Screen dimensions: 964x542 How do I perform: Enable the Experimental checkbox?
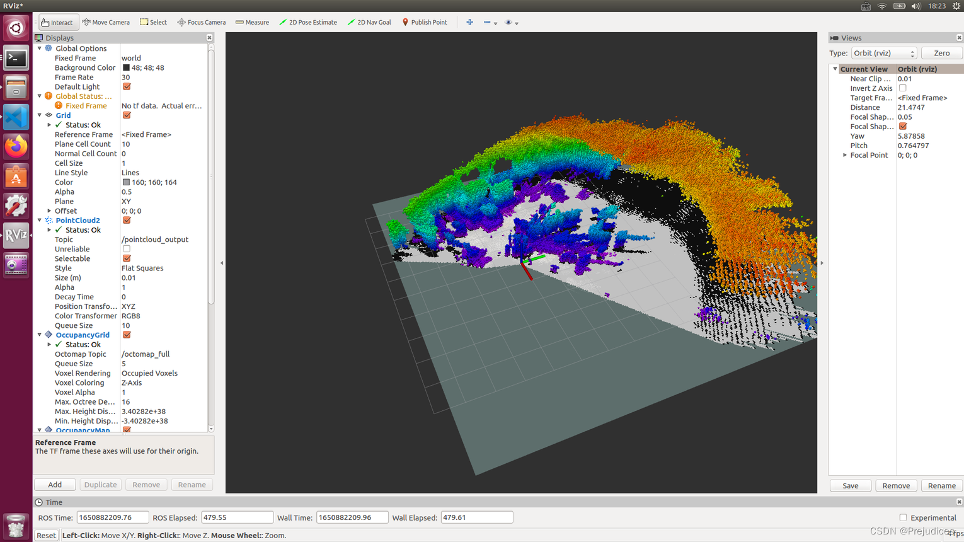click(903, 517)
